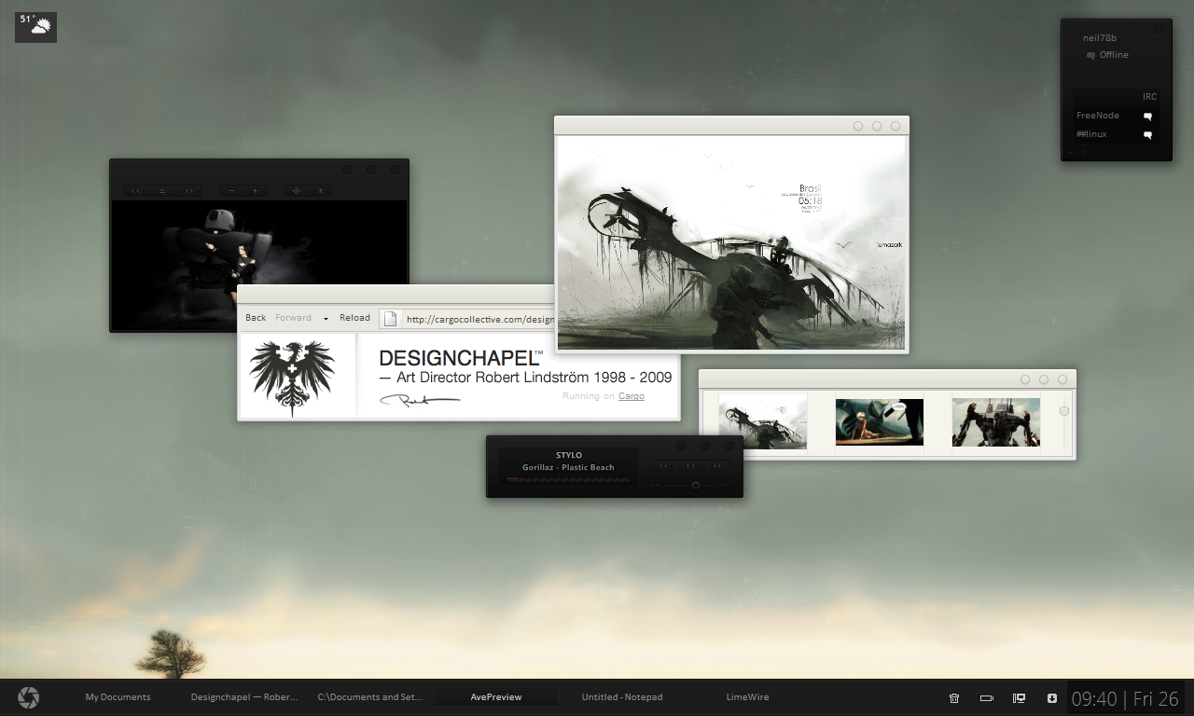Select the creature sketch thumbnail

click(x=763, y=422)
